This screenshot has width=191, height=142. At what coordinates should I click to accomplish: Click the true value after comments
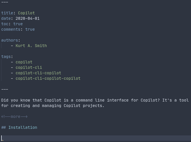[x=30, y=29]
